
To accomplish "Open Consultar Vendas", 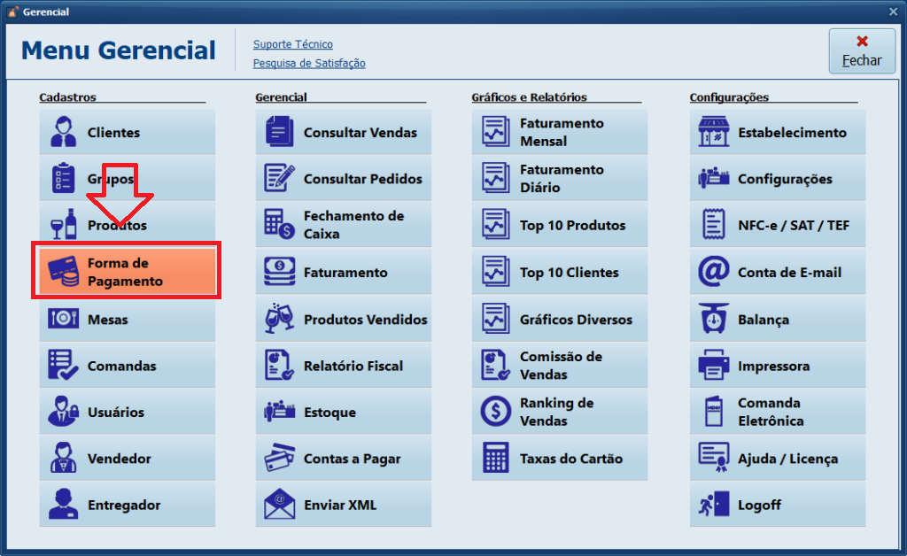I will [x=343, y=133].
